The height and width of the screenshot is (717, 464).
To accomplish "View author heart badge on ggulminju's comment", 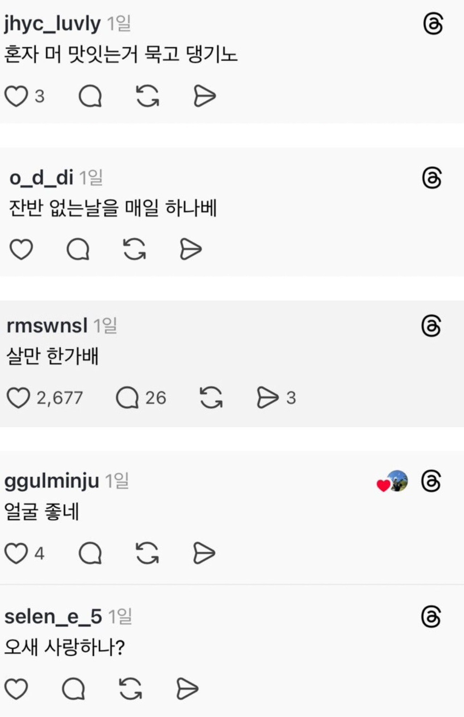I will tap(383, 484).
